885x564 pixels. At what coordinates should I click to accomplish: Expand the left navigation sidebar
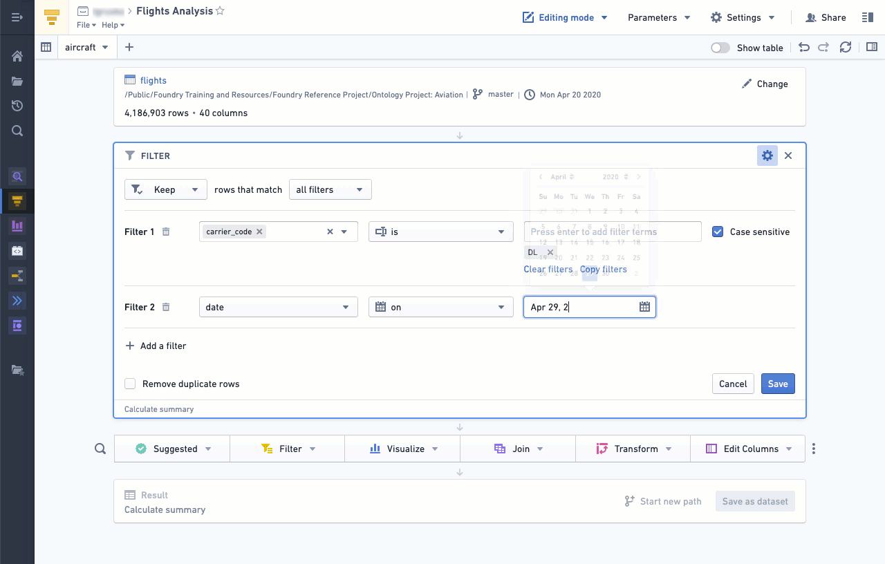click(17, 17)
